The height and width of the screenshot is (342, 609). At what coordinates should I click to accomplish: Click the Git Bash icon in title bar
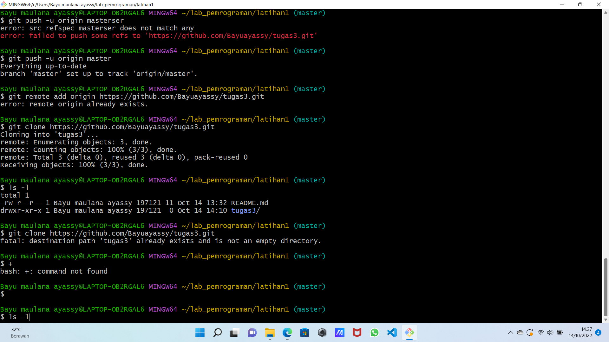point(4,4)
